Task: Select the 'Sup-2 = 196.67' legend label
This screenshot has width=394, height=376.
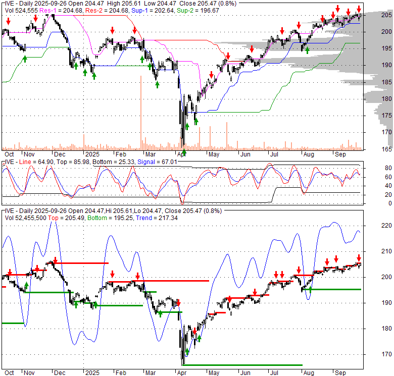Action: click(198, 11)
